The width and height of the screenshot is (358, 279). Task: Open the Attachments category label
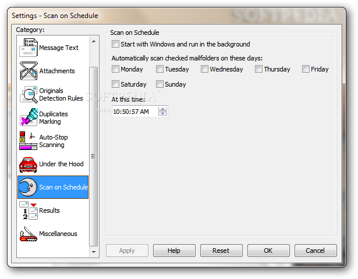click(x=57, y=71)
